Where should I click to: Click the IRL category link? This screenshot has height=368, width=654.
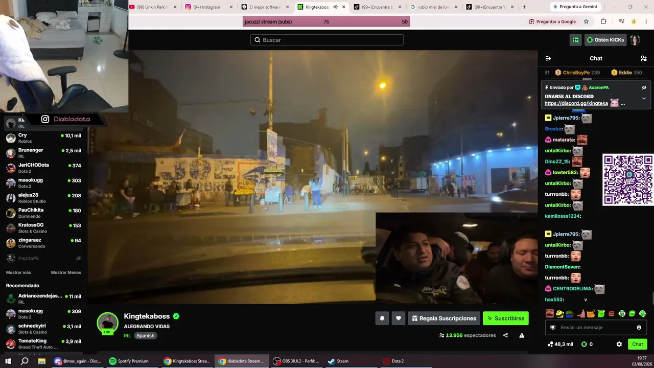(x=127, y=336)
